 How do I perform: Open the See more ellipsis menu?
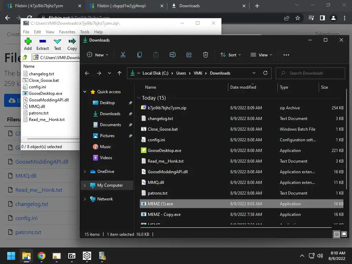(286, 55)
